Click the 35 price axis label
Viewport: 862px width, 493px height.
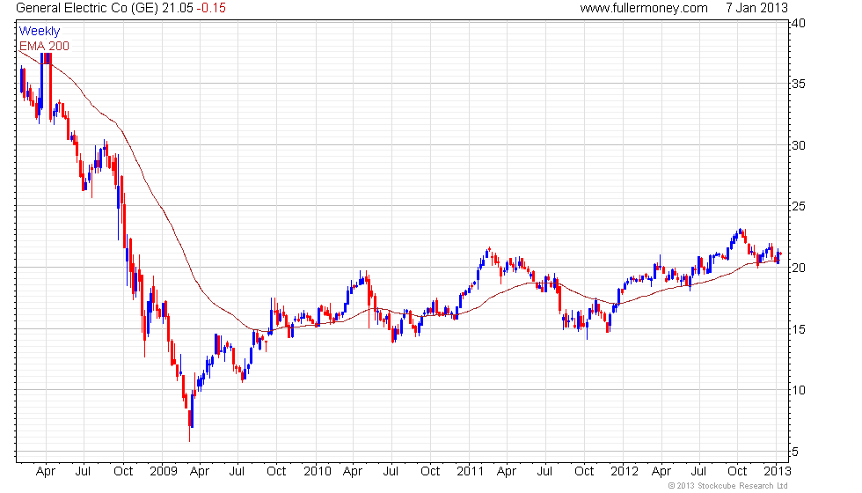click(799, 85)
